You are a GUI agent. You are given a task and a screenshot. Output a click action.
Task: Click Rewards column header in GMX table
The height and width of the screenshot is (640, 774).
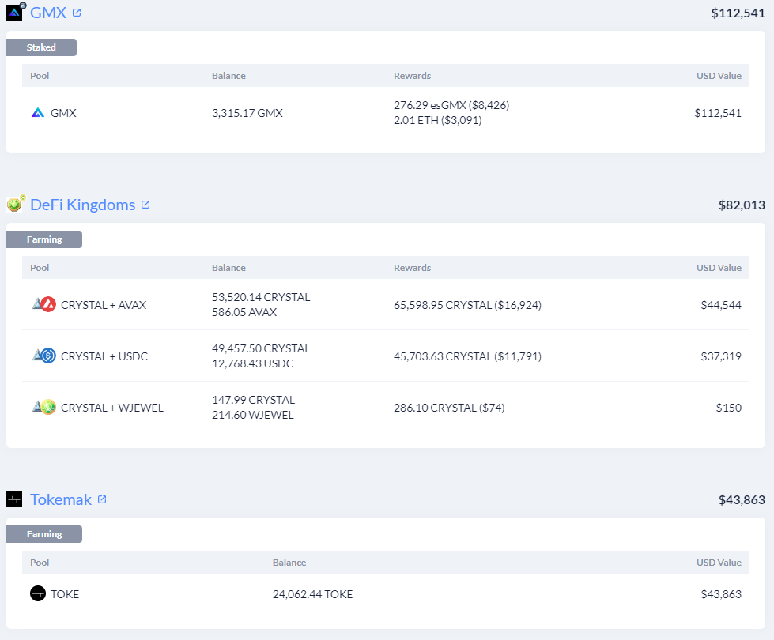coord(412,76)
